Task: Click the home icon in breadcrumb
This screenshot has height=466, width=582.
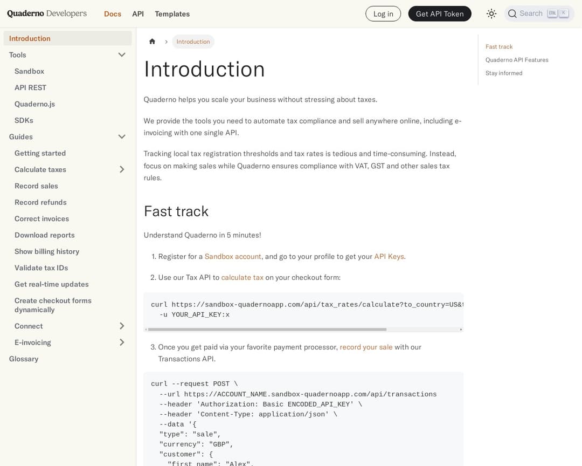Action: [152, 41]
